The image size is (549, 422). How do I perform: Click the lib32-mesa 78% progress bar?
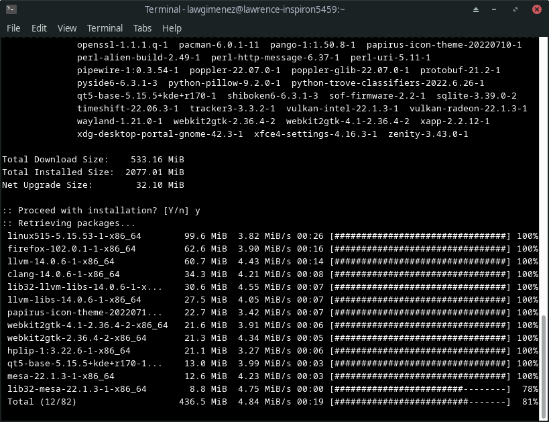click(420, 388)
